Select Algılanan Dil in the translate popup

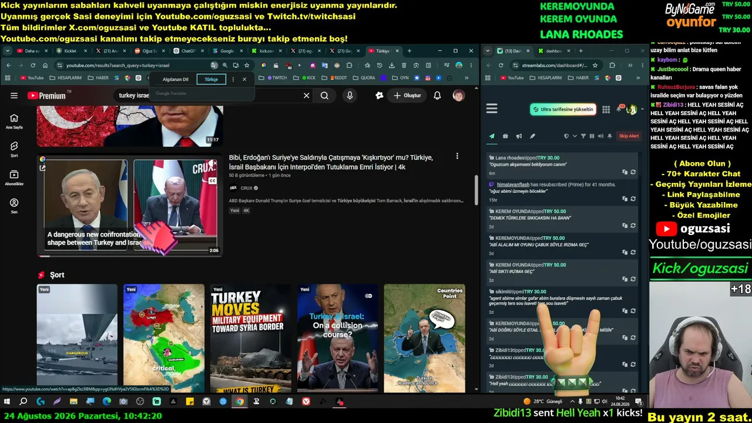[176, 79]
